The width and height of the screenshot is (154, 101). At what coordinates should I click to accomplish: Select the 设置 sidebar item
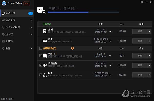coord(17,48)
